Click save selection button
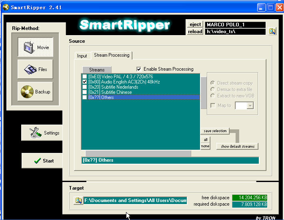 click(x=215, y=131)
